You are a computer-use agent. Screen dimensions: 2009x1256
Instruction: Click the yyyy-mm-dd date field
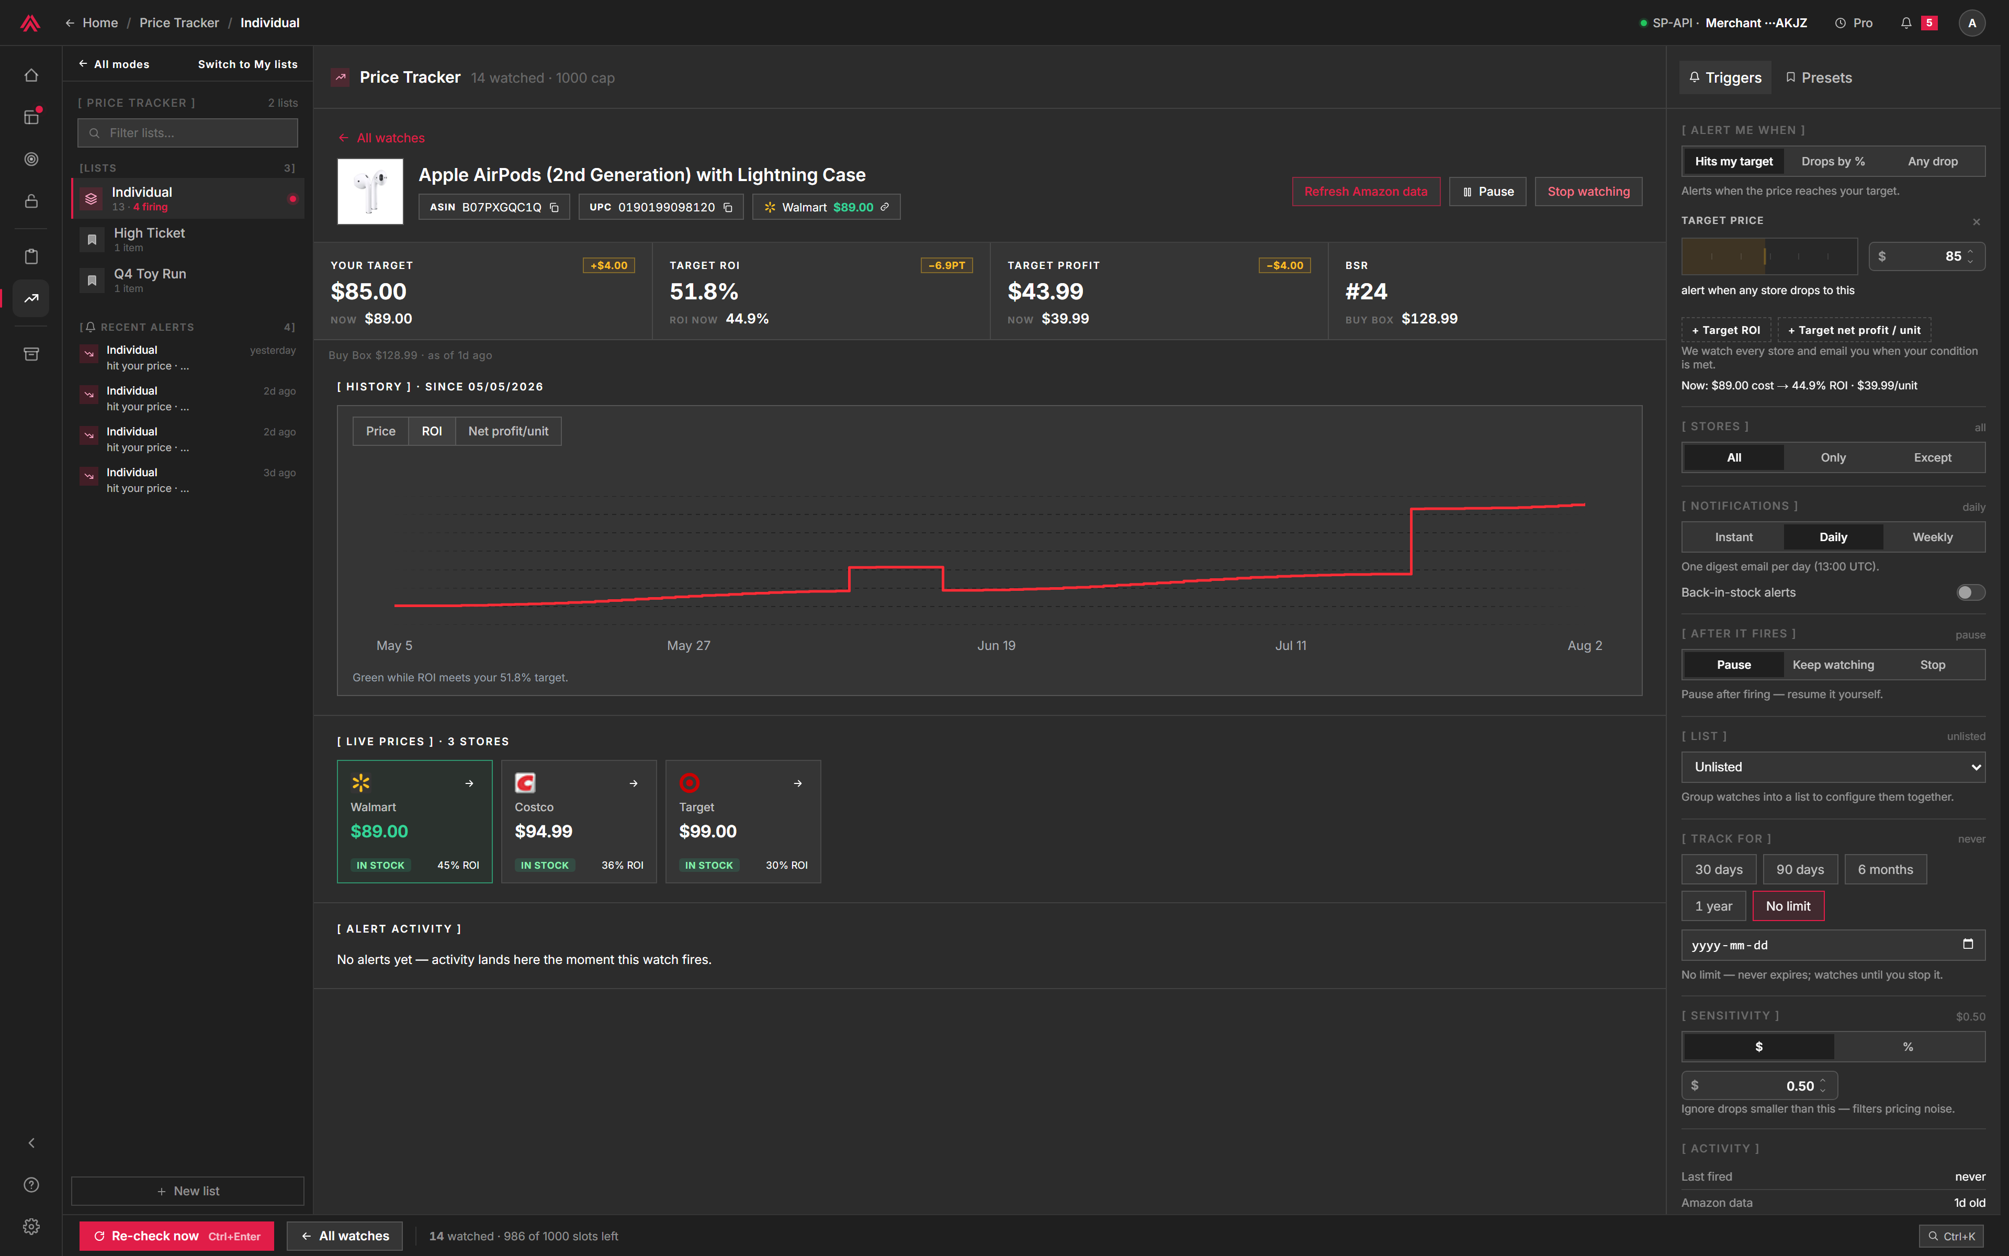(1833, 945)
